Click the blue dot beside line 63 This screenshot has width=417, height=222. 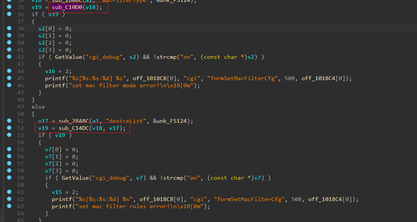tap(9, 206)
